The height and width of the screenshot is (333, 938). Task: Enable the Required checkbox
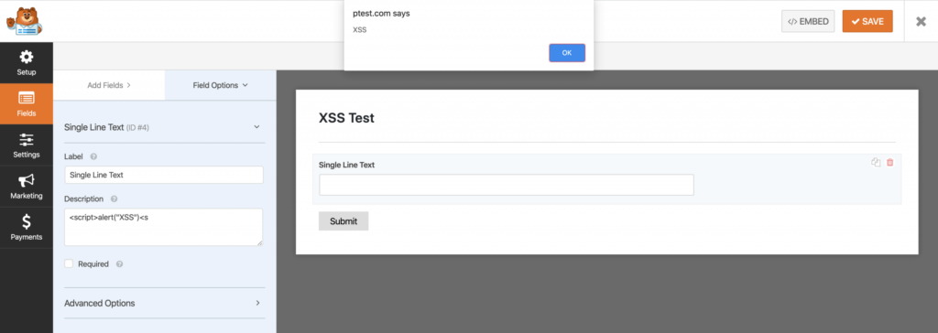point(69,263)
